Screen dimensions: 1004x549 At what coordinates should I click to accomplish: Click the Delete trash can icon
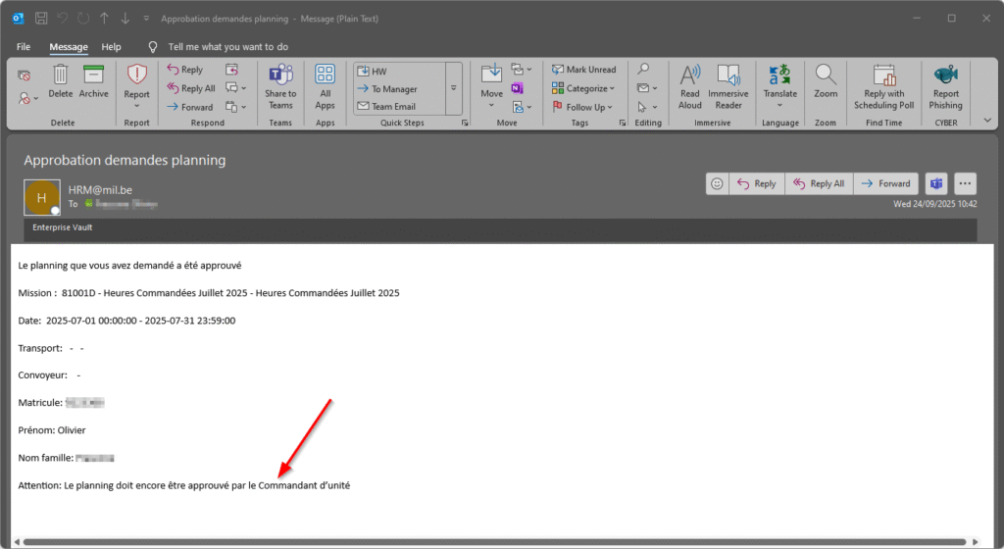(x=61, y=77)
